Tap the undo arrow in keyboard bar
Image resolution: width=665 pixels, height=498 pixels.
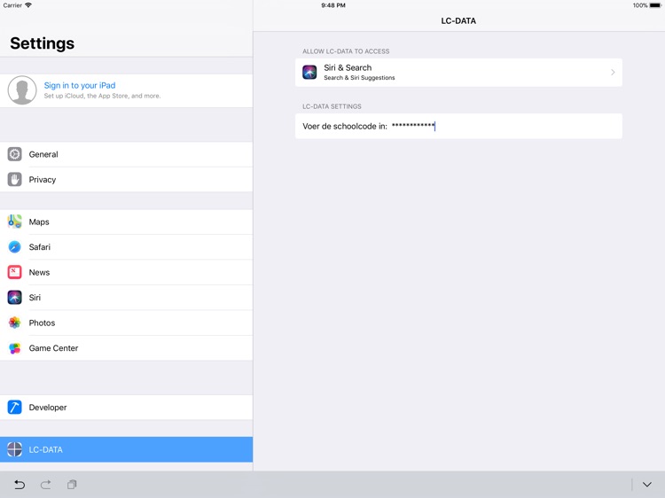(x=20, y=485)
